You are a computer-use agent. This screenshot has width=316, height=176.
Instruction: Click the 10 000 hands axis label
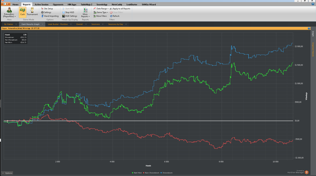[x=275, y=162]
